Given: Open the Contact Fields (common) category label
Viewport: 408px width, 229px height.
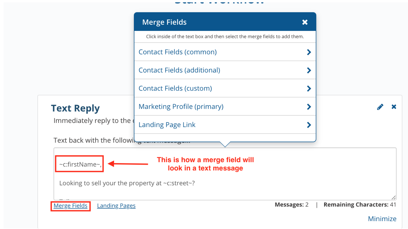Looking at the screenshot, I should pos(177,52).
